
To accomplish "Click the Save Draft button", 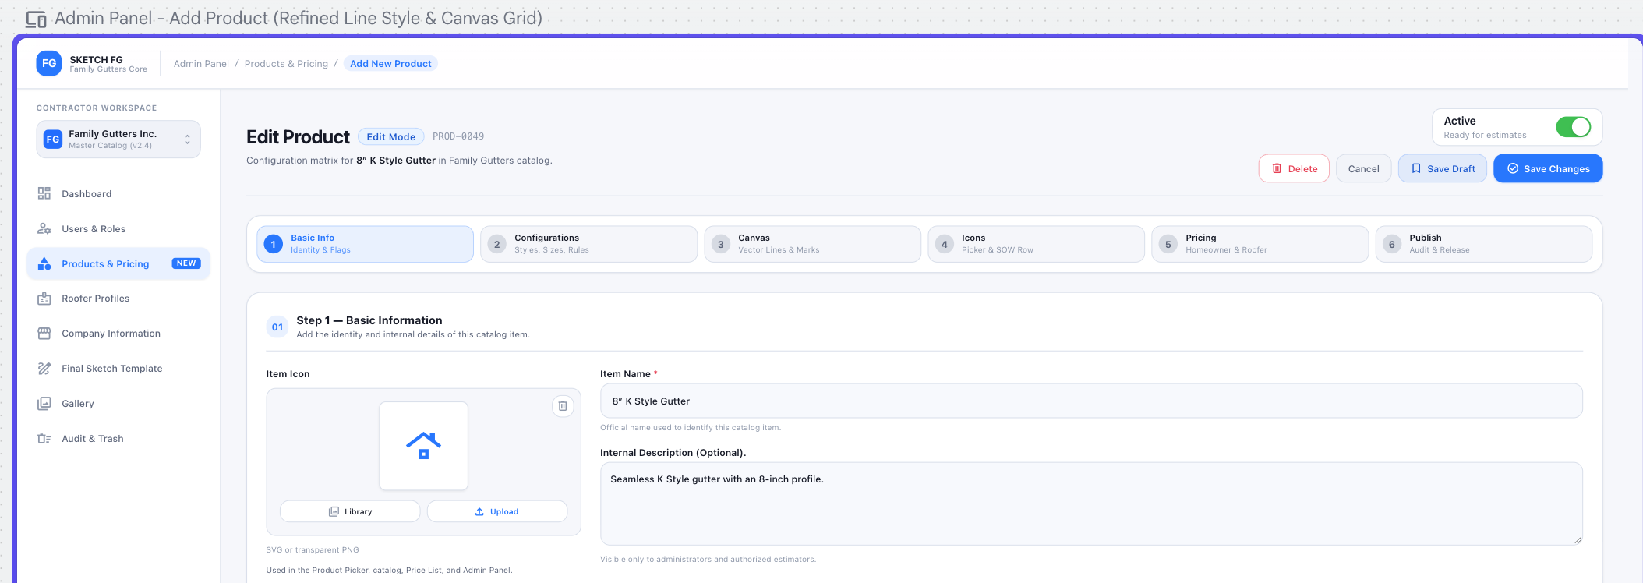I will [1443, 168].
